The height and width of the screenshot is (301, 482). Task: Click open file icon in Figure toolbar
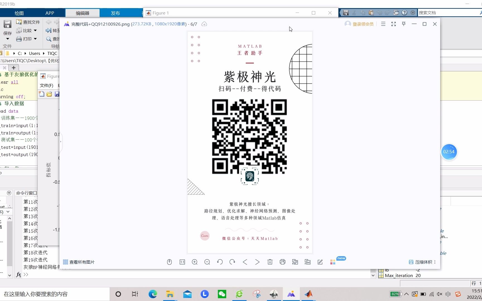click(49, 94)
